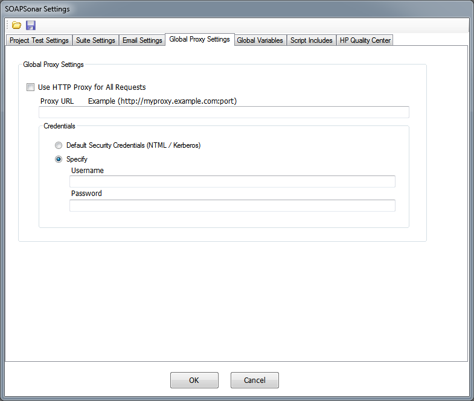
Task: Click the open folder icon in toolbar
Action: pos(16,25)
